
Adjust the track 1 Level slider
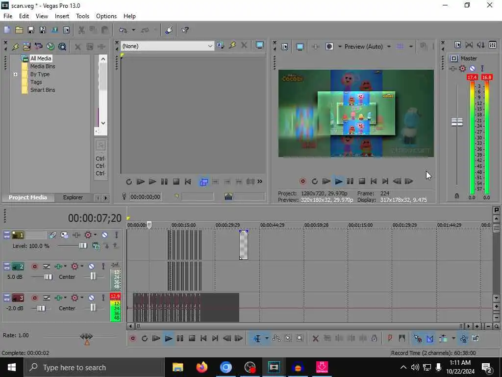82,246
